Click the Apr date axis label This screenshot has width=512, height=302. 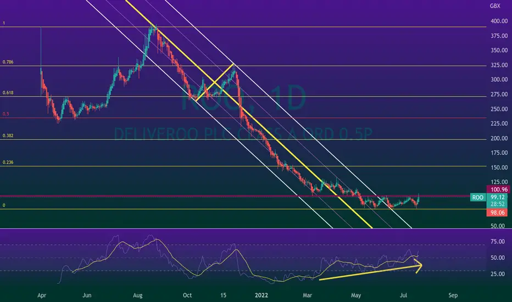42,295
